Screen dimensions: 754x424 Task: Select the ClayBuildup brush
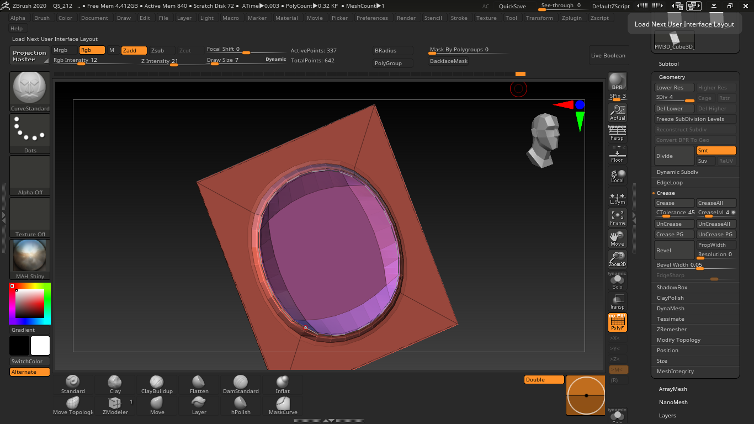(x=157, y=385)
